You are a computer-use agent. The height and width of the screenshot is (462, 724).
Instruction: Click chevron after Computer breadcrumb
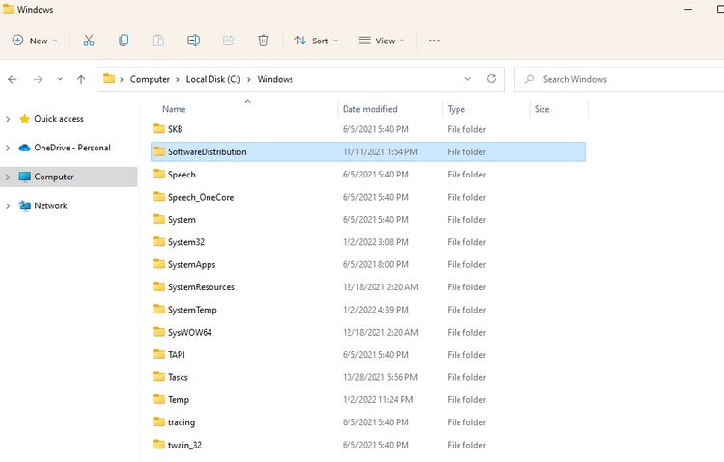point(178,80)
